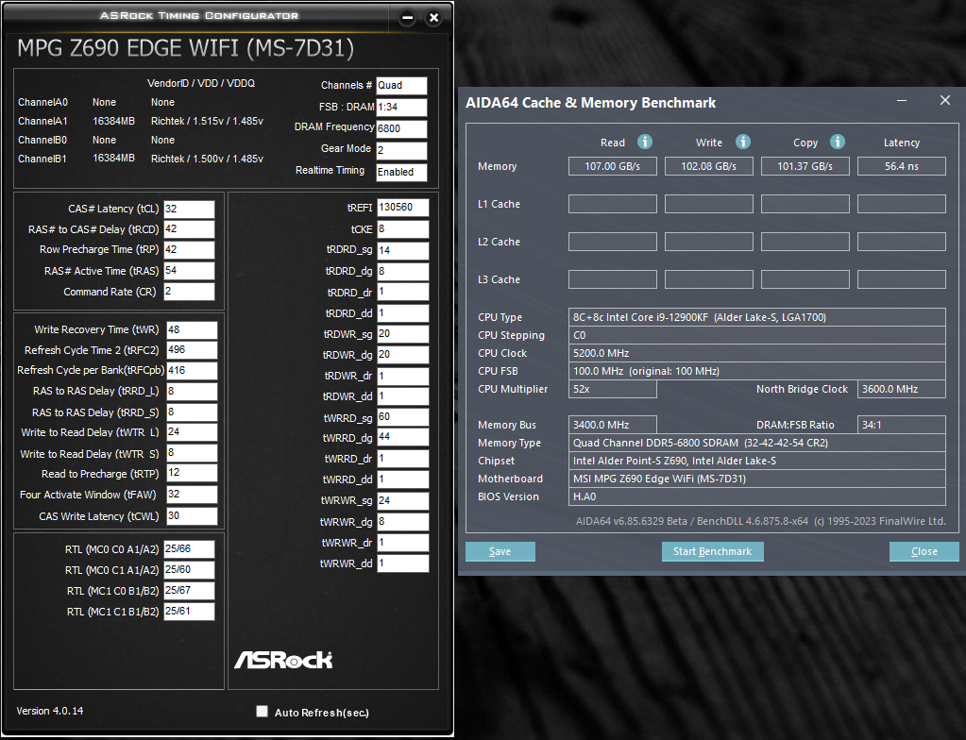Minimize the AIDA64 benchmark window
966x740 pixels.
pos(902,100)
